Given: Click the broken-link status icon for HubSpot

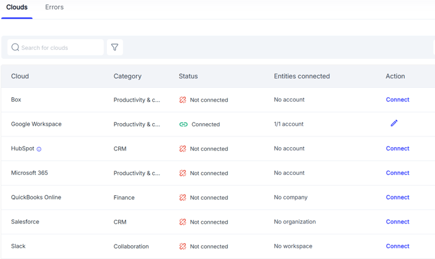Looking at the screenshot, I should (183, 148).
